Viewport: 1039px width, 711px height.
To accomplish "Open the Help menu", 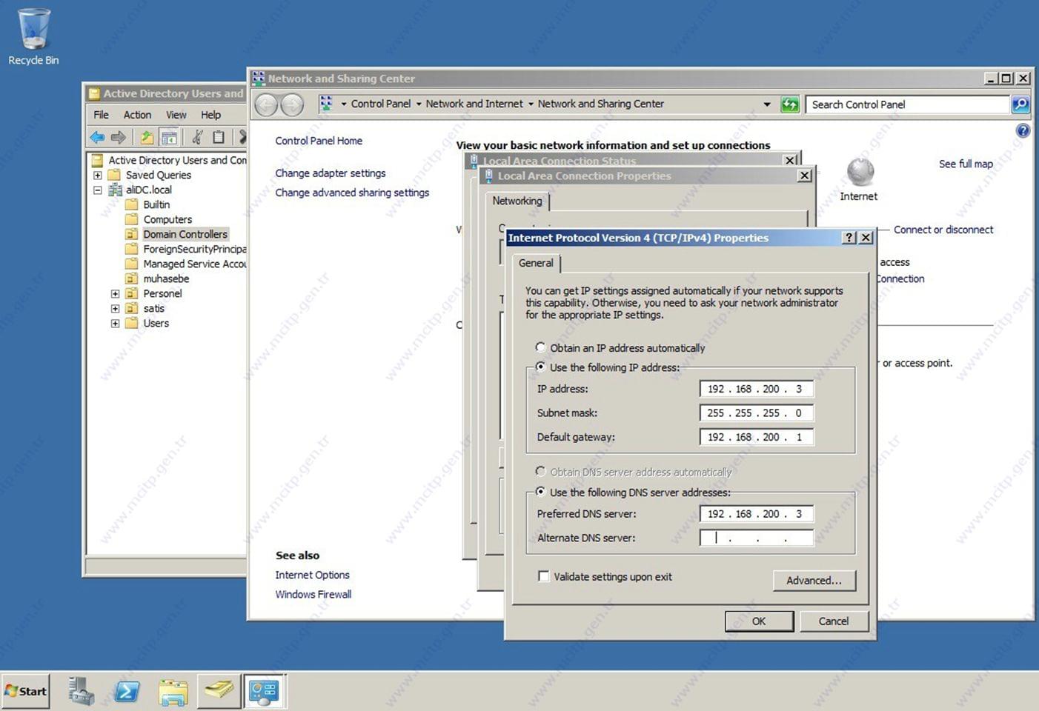I will pyautogui.click(x=211, y=115).
